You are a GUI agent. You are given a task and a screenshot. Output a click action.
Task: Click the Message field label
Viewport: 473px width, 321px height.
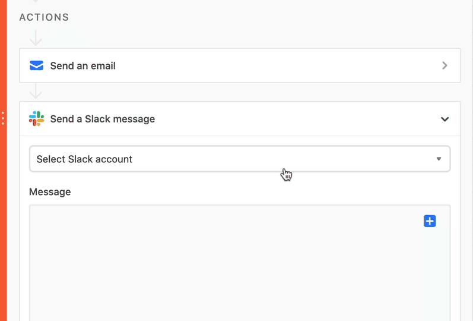[x=50, y=191]
